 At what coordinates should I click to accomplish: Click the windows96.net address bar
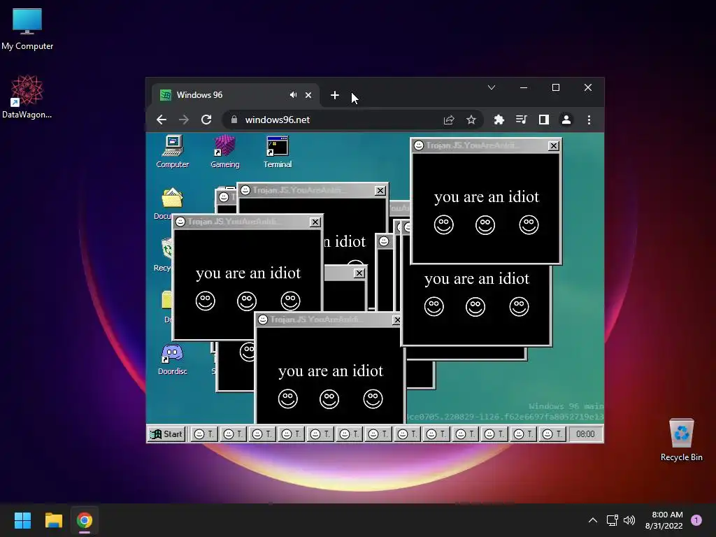pos(352,120)
